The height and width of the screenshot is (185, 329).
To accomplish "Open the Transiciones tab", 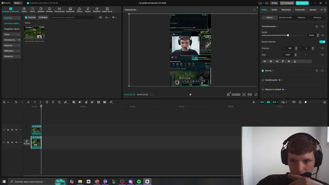I will click(59, 10).
